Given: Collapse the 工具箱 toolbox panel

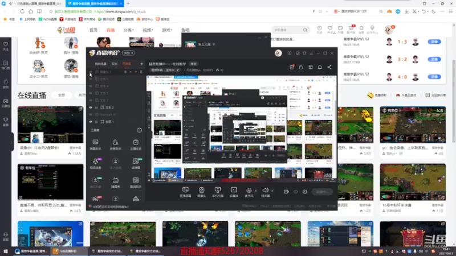Looking at the screenshot, I should point(139,130).
